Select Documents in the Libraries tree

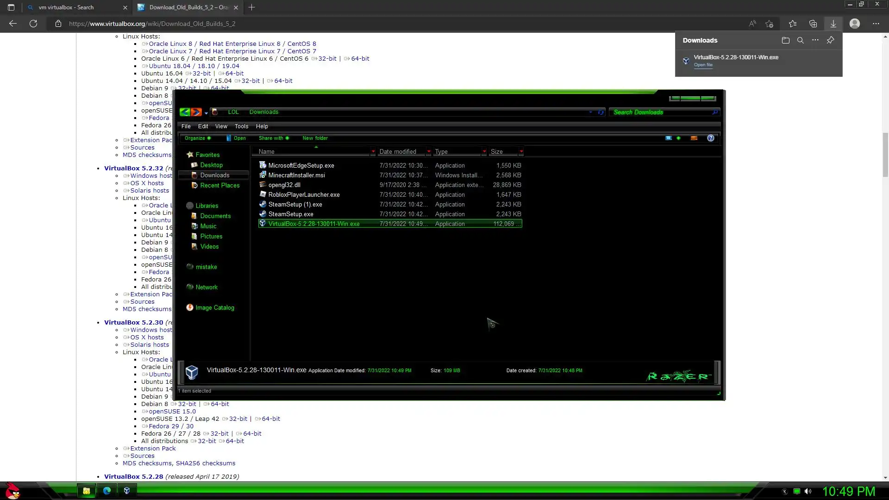tap(215, 216)
